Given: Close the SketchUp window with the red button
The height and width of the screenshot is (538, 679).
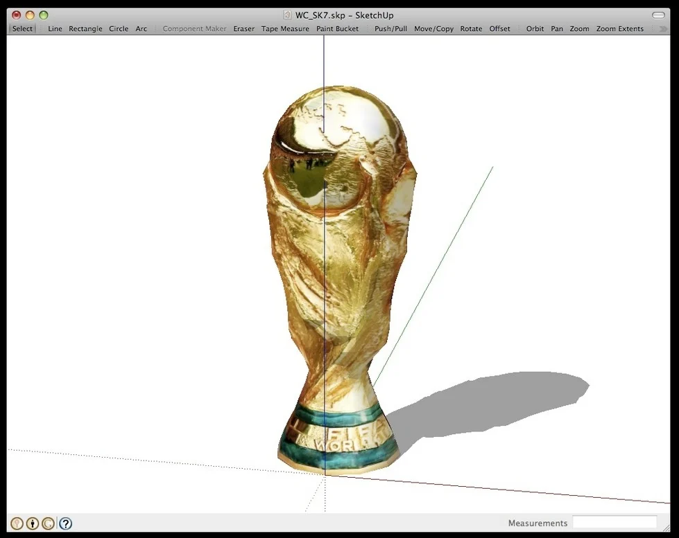Looking at the screenshot, I should [17, 15].
